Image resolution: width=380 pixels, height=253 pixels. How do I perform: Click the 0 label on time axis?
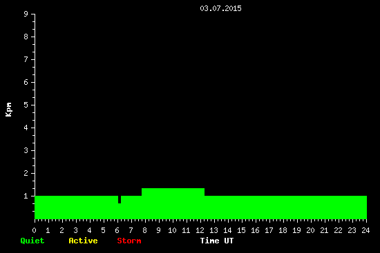[34, 230]
